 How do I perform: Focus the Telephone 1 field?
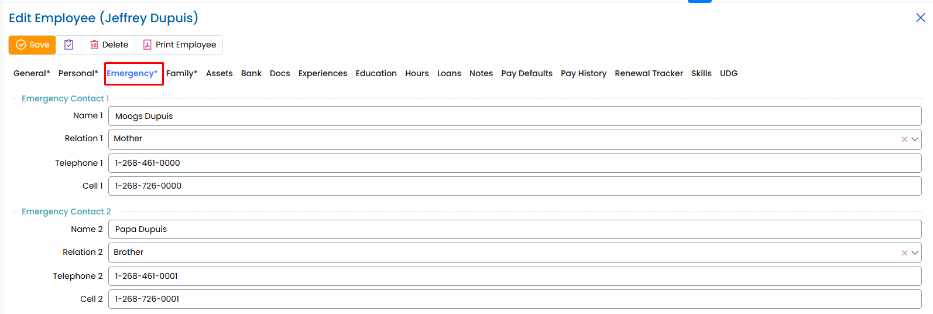point(514,163)
